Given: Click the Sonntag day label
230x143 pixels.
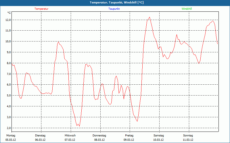Looking at the screenshot, I should click(x=188, y=136).
